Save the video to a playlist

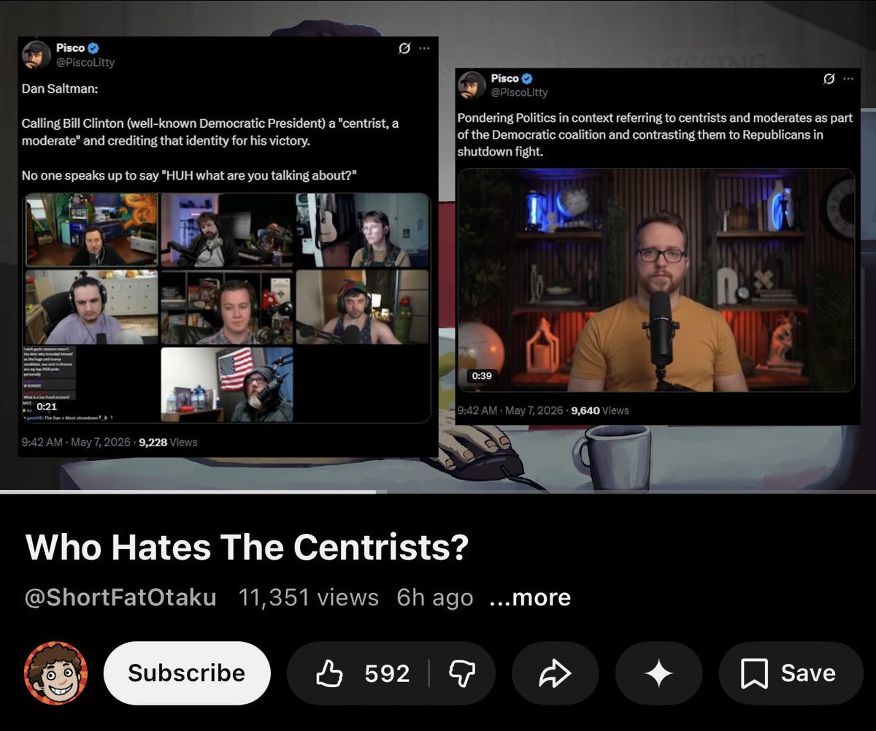(791, 673)
